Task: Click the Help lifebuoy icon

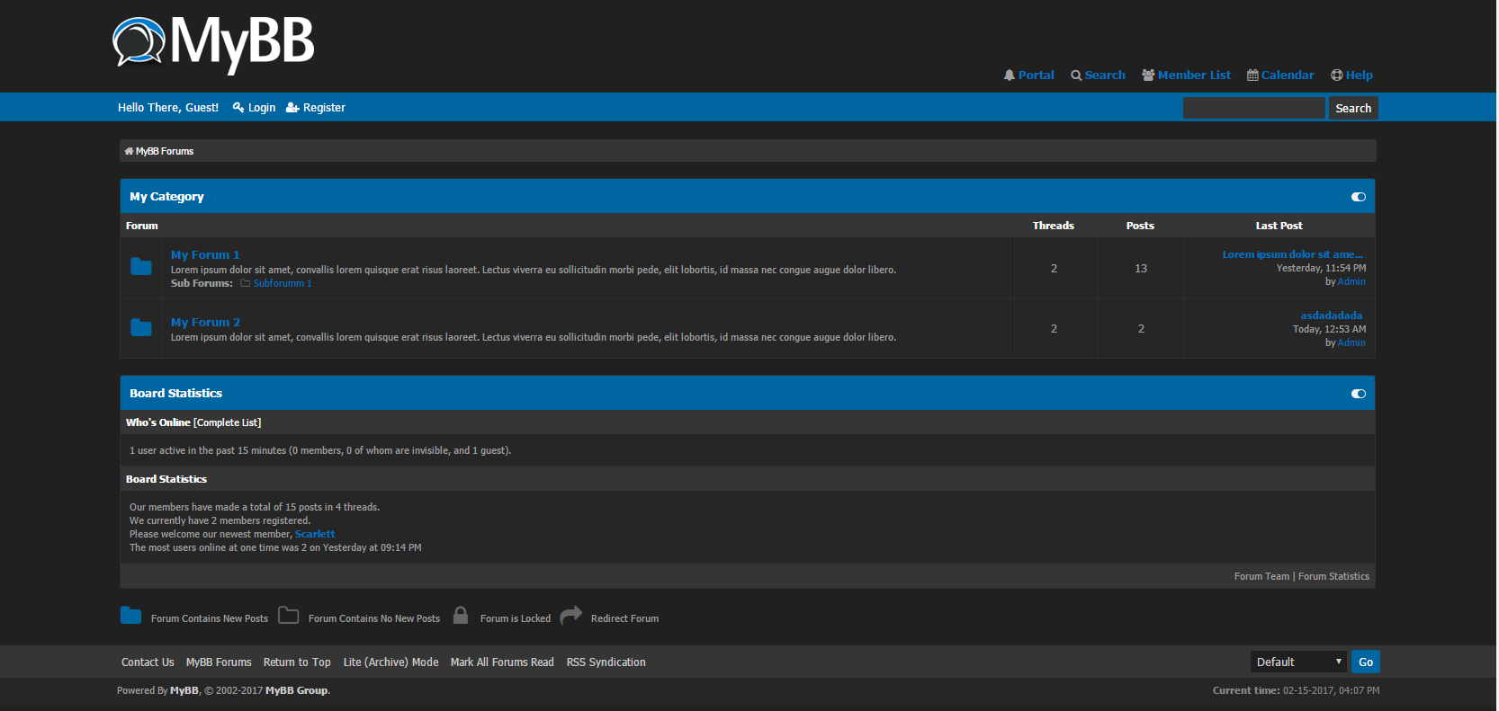Action: point(1336,76)
